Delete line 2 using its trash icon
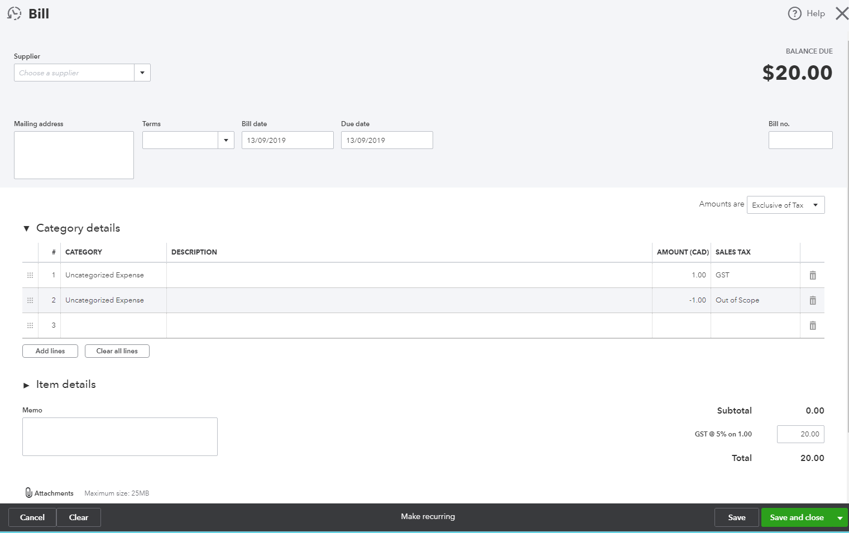849x533 pixels. pos(813,300)
